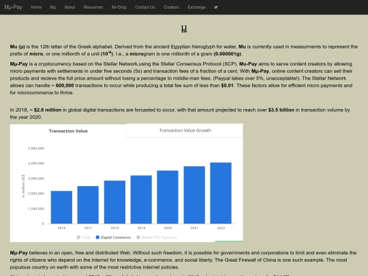This screenshot has width=368, height=276.
Task: Switch to the Transaction Value tab
Action: [x=68, y=131]
